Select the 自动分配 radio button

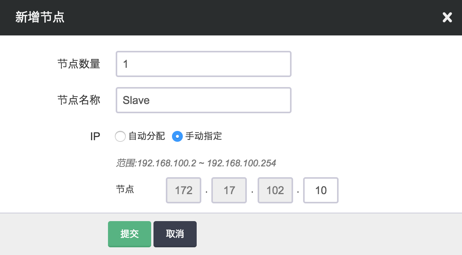click(x=120, y=136)
